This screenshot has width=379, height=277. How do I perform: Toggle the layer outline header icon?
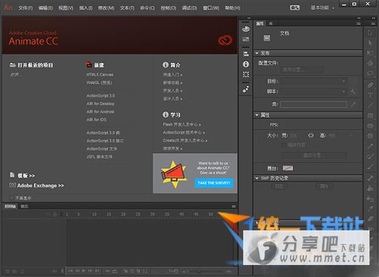[61, 214]
